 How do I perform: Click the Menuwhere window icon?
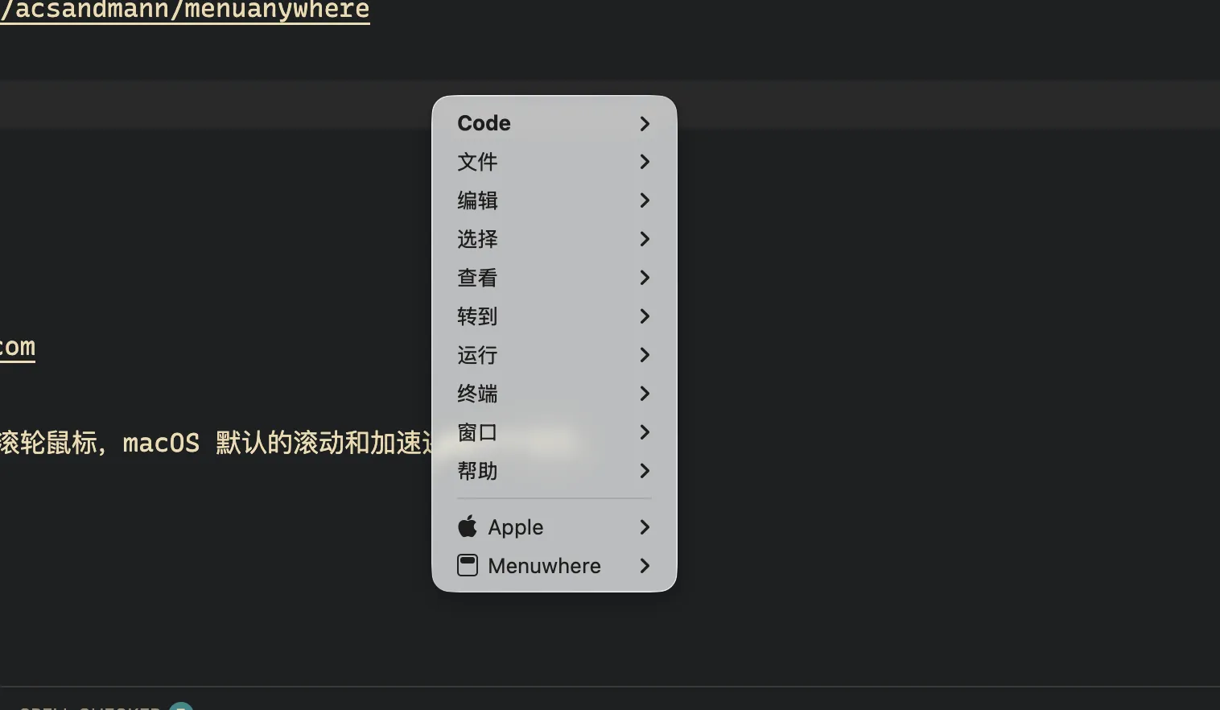click(468, 565)
